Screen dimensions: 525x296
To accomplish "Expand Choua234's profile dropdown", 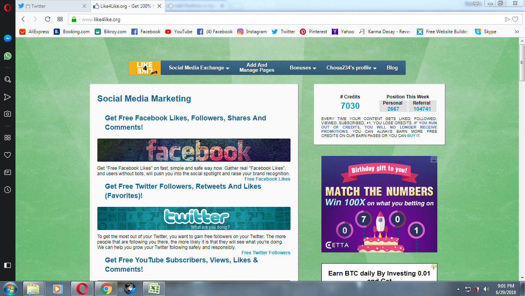I will tap(352, 68).
